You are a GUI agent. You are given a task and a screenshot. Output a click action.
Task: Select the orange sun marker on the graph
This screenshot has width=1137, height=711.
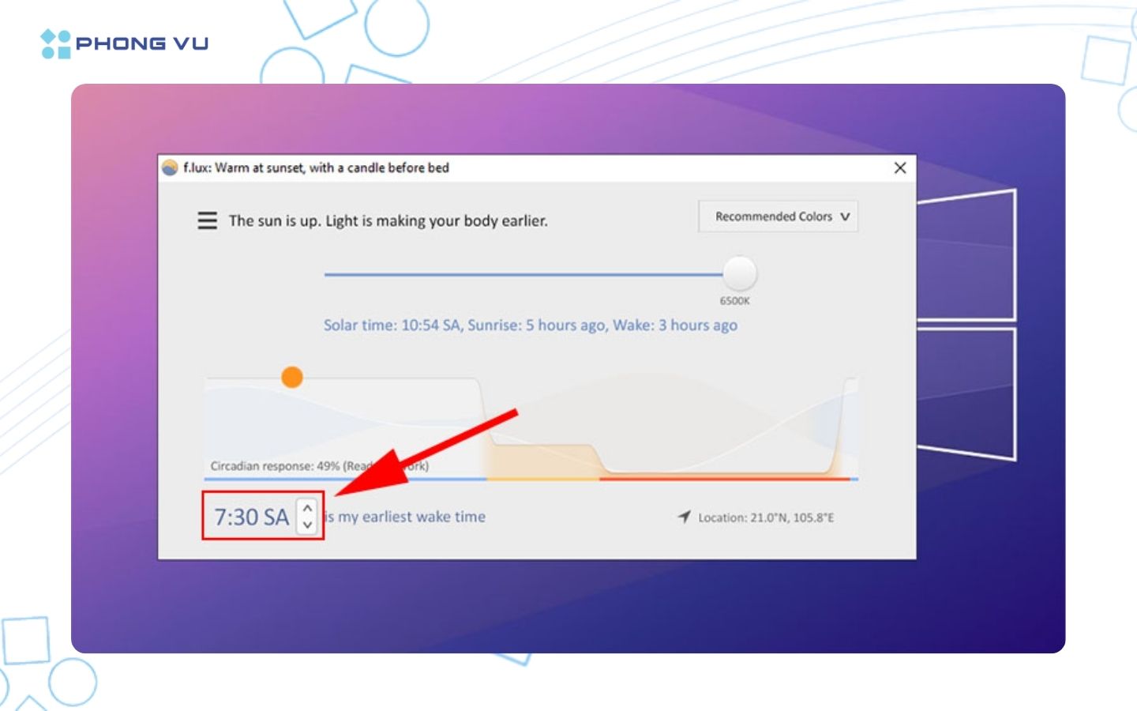click(x=292, y=377)
